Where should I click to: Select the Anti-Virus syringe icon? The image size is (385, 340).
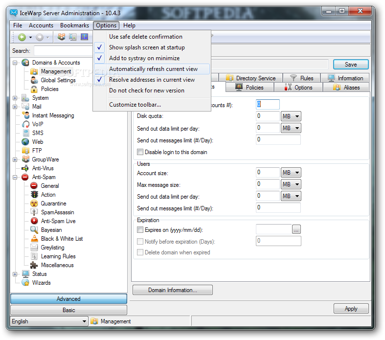point(25,168)
